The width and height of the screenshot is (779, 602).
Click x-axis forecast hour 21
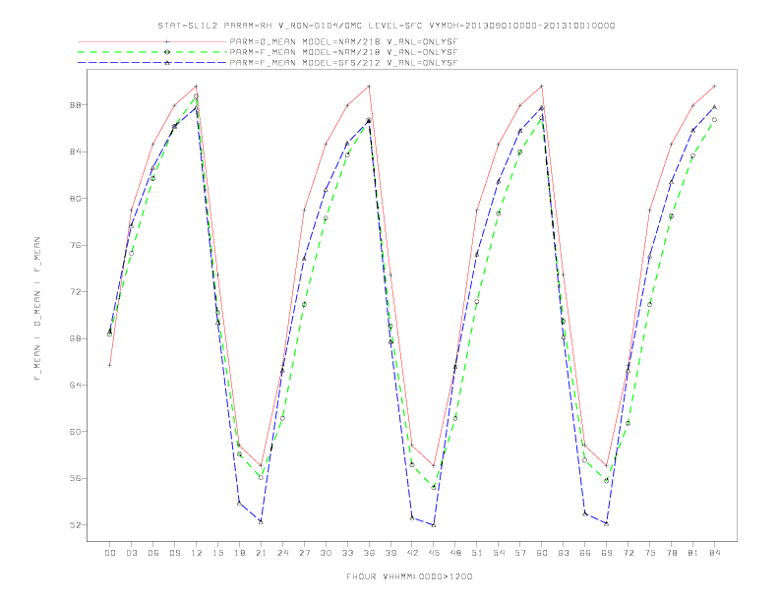[x=261, y=553]
